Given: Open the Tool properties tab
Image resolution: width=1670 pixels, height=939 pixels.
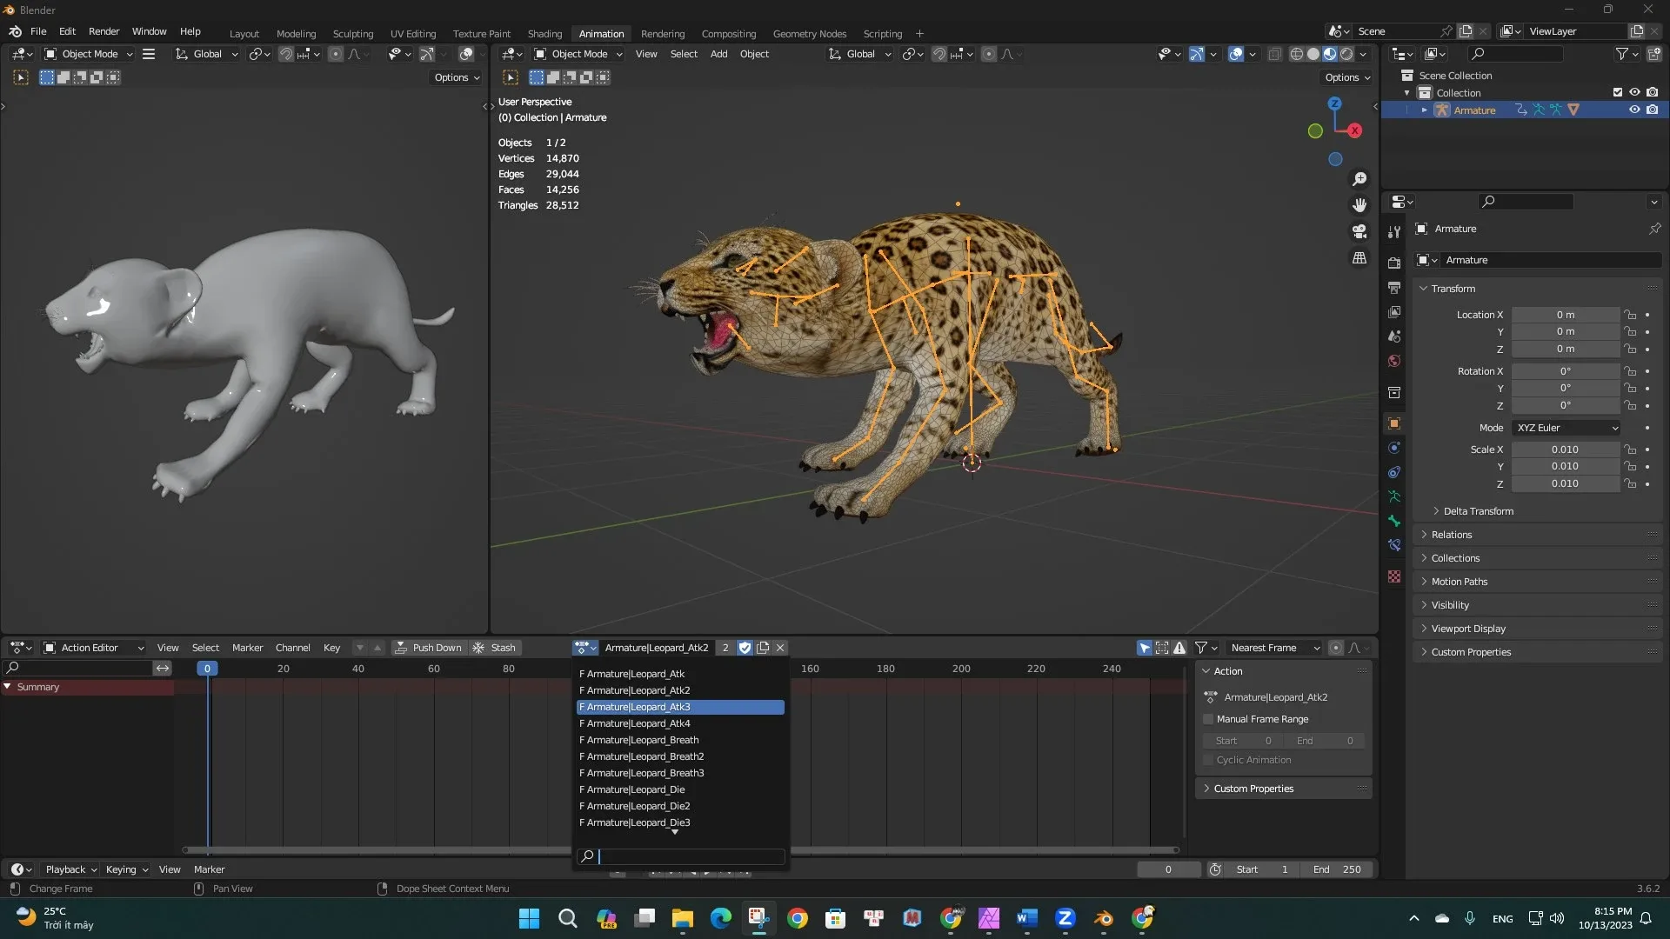Looking at the screenshot, I should click(1394, 232).
